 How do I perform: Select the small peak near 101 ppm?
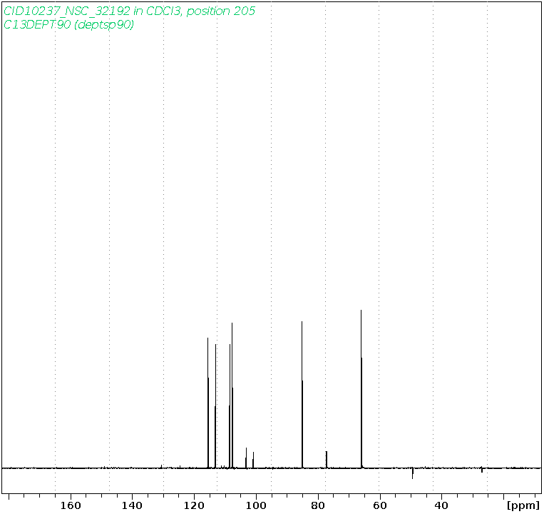[x=253, y=460]
